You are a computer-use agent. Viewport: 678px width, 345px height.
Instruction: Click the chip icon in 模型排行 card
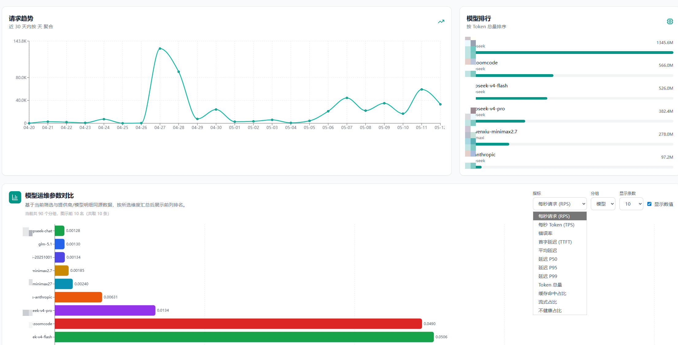click(670, 21)
